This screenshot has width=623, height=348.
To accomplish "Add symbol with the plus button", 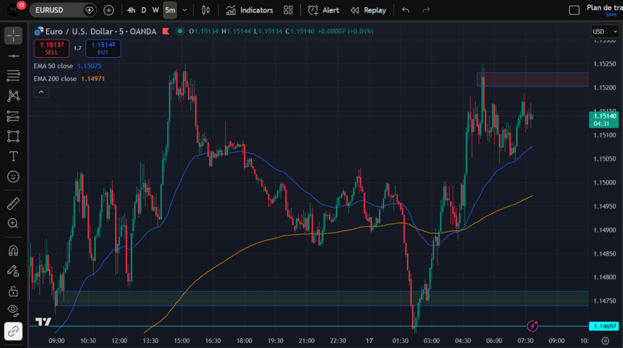I will coord(108,10).
